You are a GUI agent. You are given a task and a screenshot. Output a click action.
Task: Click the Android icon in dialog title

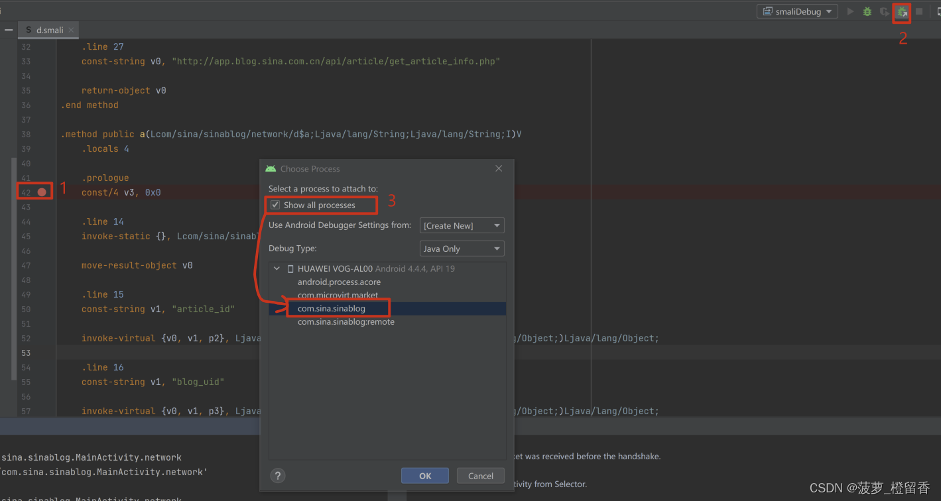point(271,169)
